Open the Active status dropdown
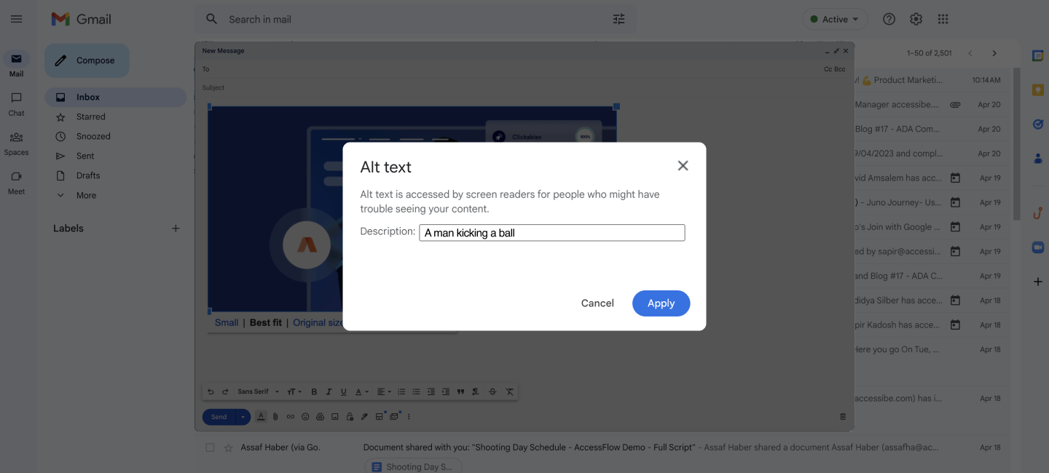This screenshot has height=473, width=1049. coord(835,19)
